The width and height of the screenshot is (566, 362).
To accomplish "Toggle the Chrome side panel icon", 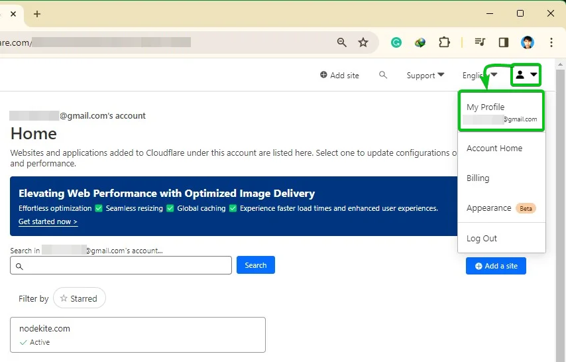I will coord(504,42).
